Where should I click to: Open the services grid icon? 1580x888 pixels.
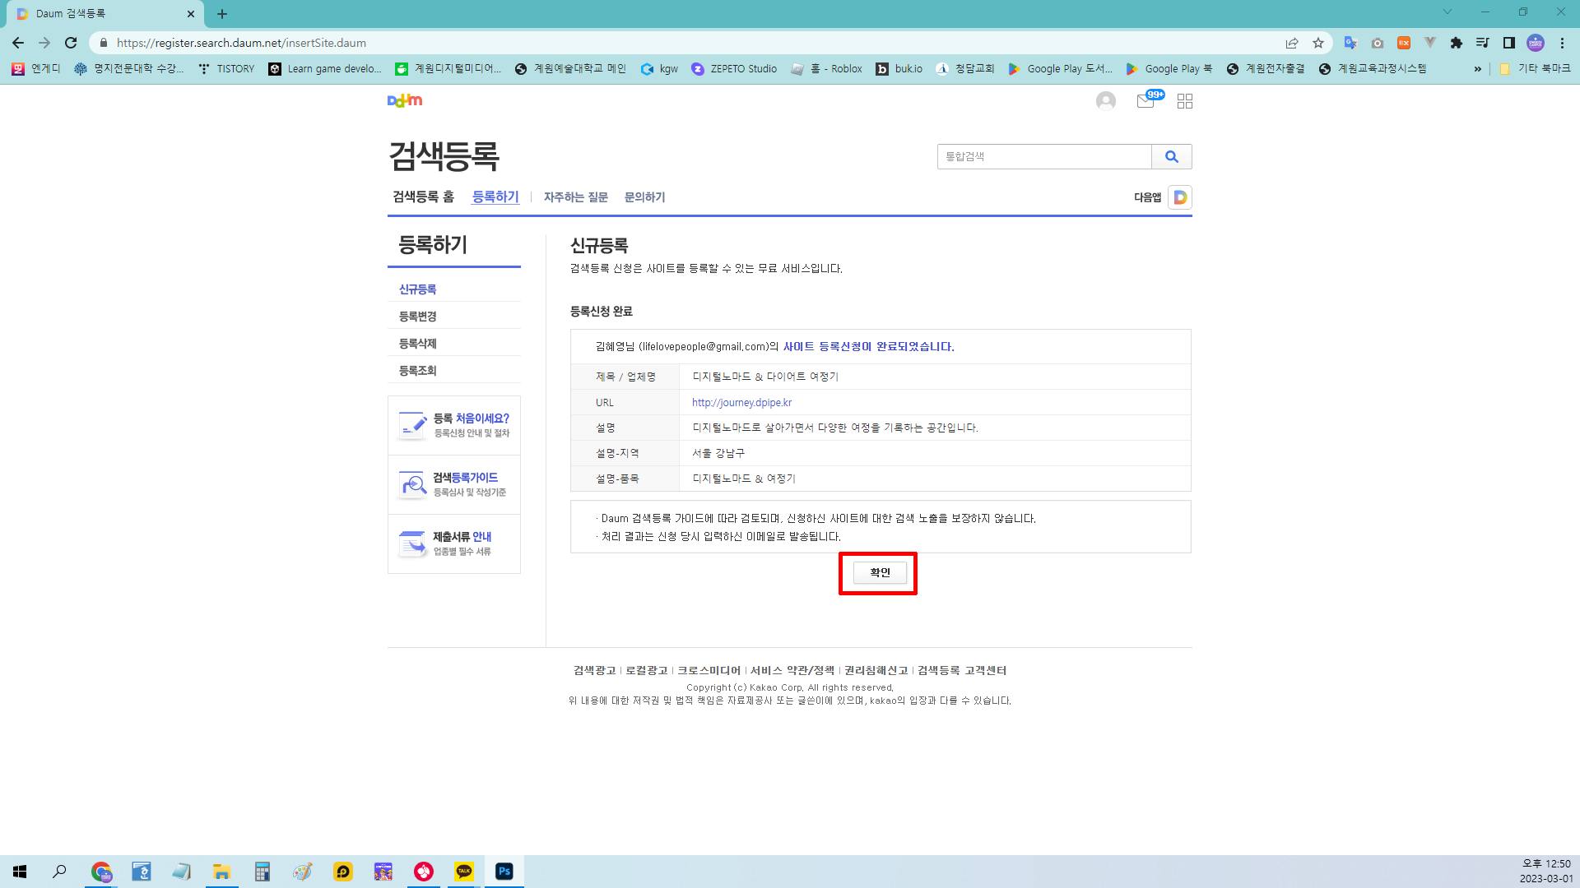click(x=1184, y=101)
